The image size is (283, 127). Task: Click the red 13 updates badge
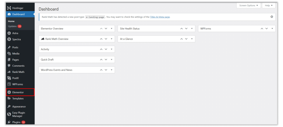coord(20,26)
